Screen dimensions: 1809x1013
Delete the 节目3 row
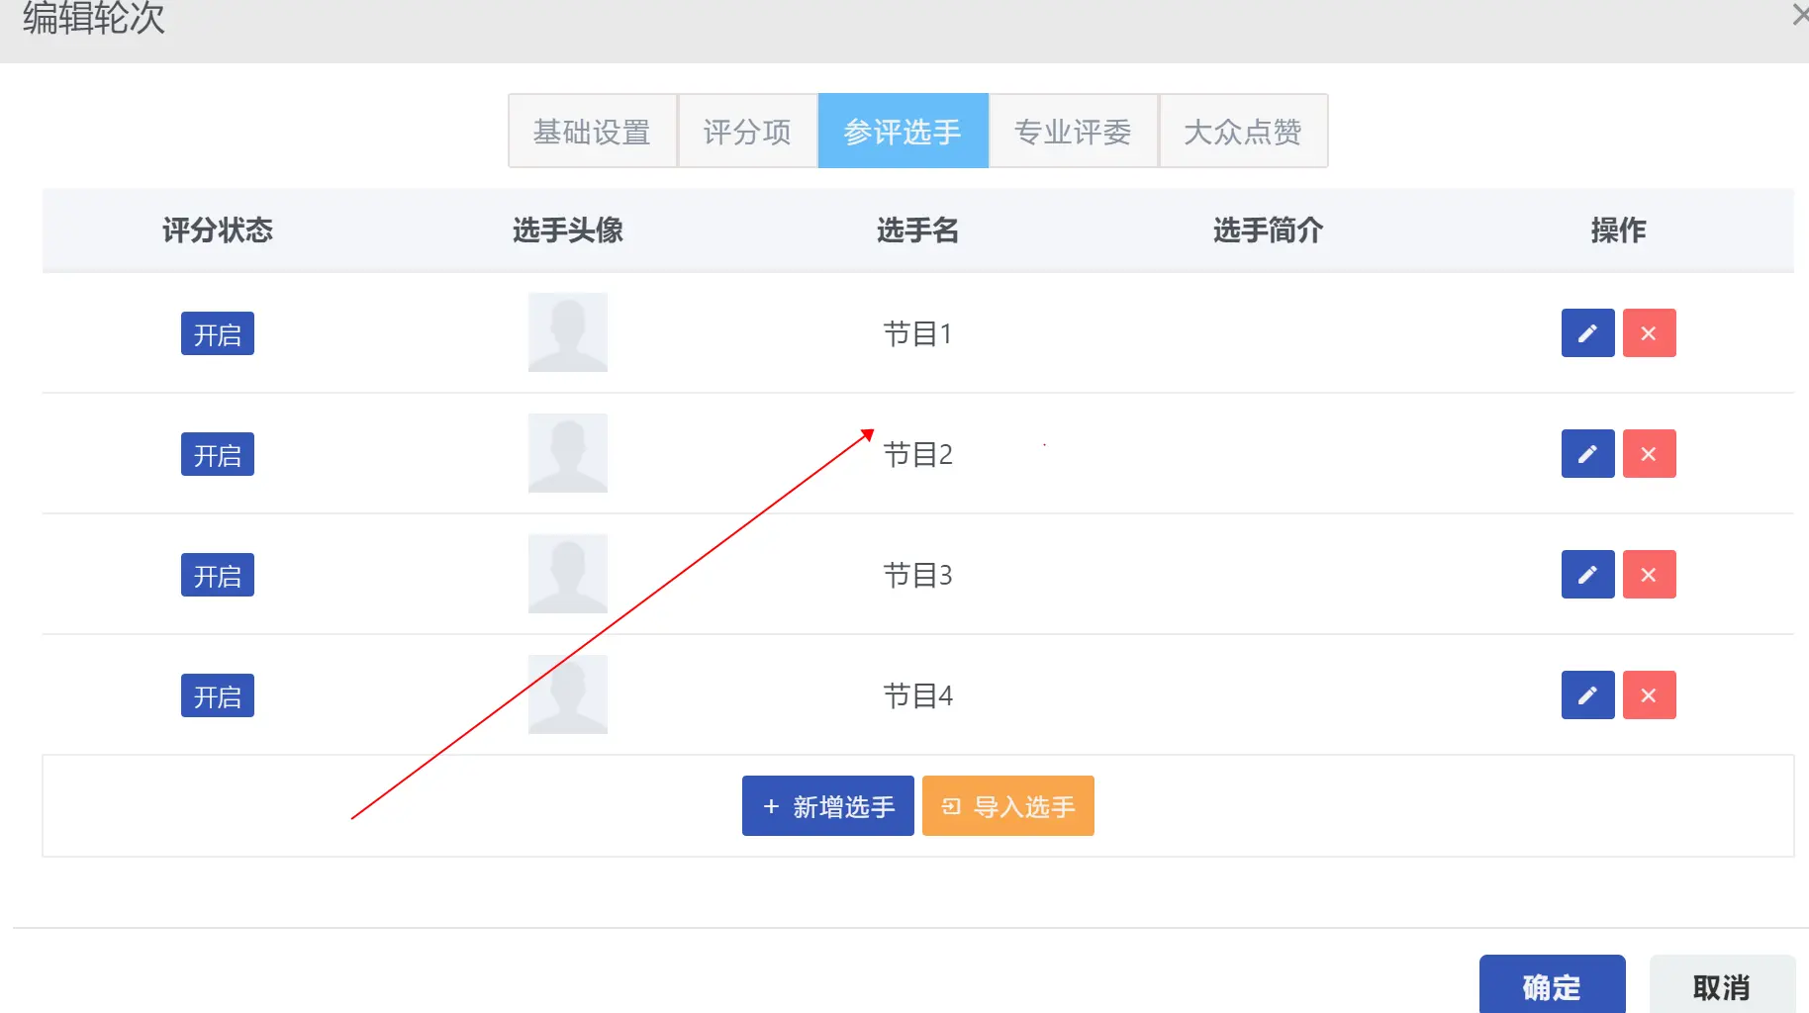tap(1649, 575)
